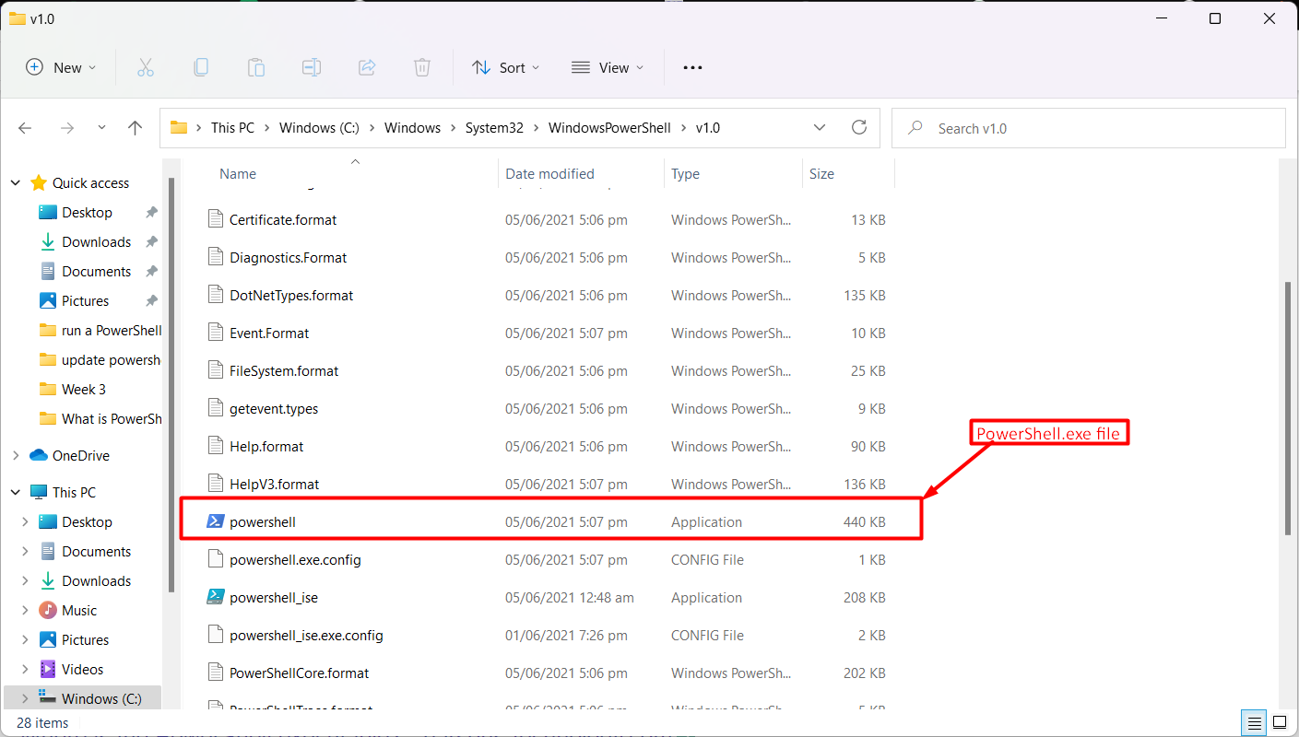Click the Videos icon under This PC

click(x=48, y=669)
